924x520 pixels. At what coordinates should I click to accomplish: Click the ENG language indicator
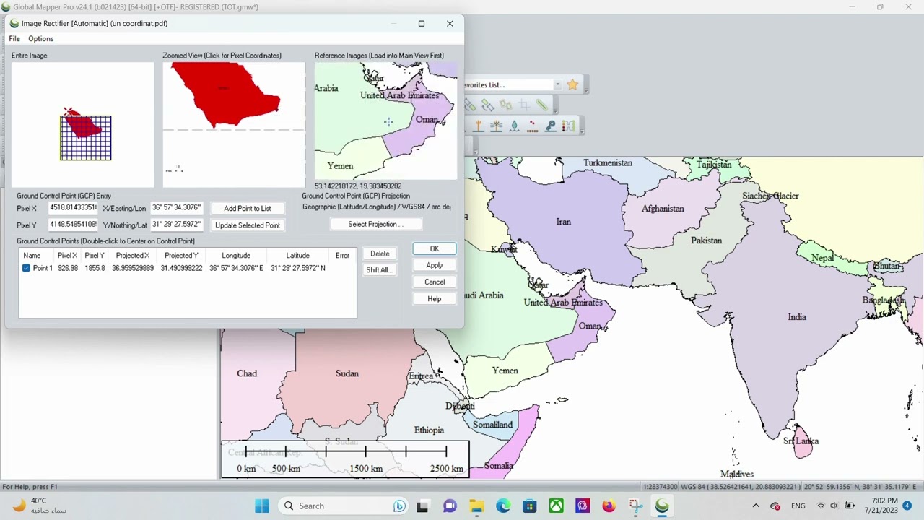point(798,506)
